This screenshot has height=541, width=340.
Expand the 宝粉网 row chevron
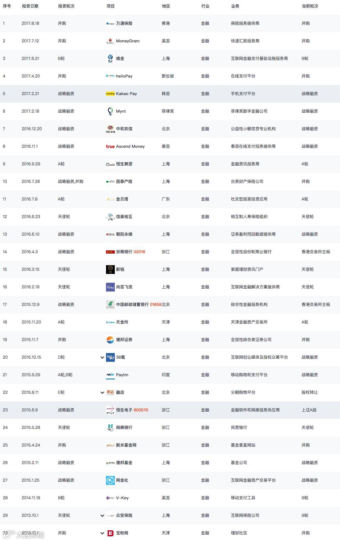pyautogui.click(x=102, y=533)
